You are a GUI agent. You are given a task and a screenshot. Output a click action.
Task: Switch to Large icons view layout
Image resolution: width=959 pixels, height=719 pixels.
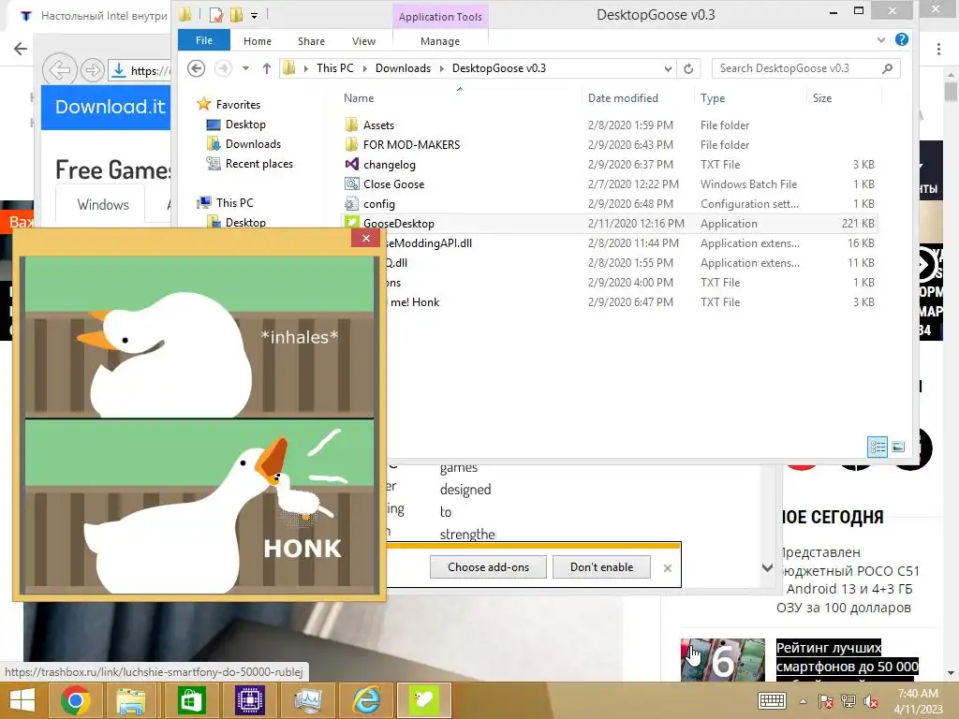(898, 447)
